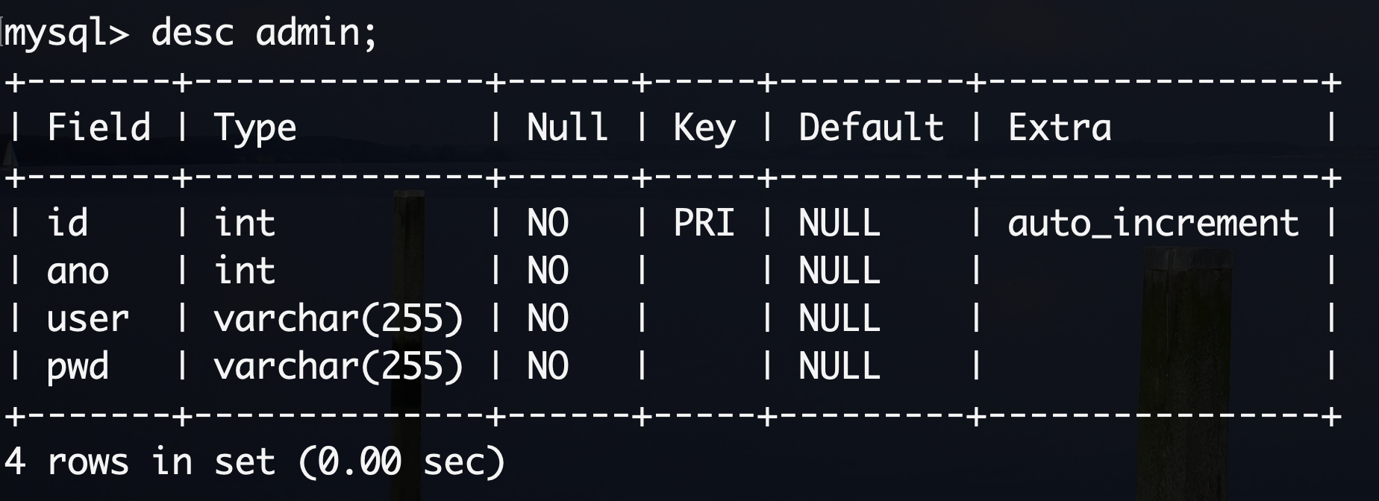1379x501 pixels.
Task: Click the PRI key value
Action: coord(704,222)
